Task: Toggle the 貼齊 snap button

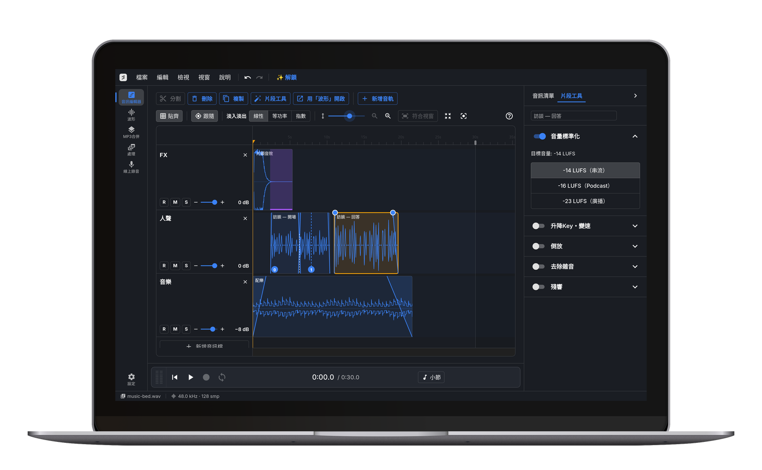Action: (x=169, y=116)
